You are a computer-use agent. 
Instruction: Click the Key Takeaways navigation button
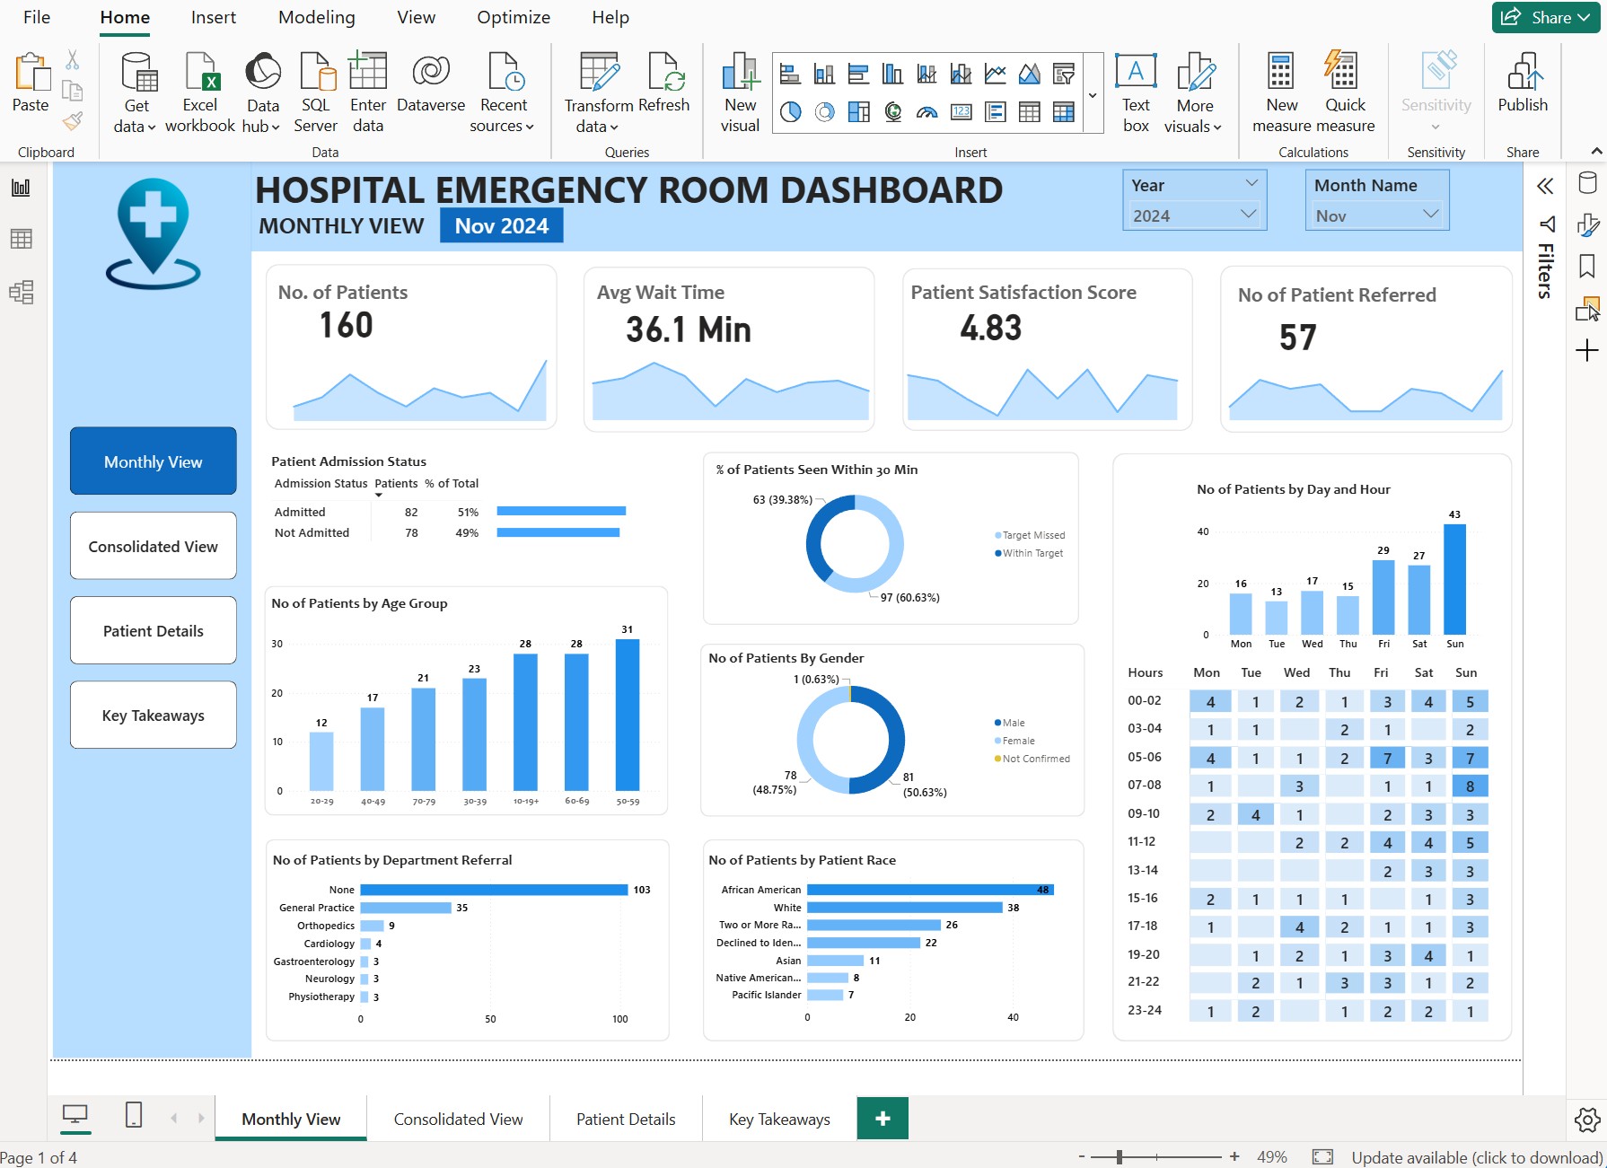[154, 715]
